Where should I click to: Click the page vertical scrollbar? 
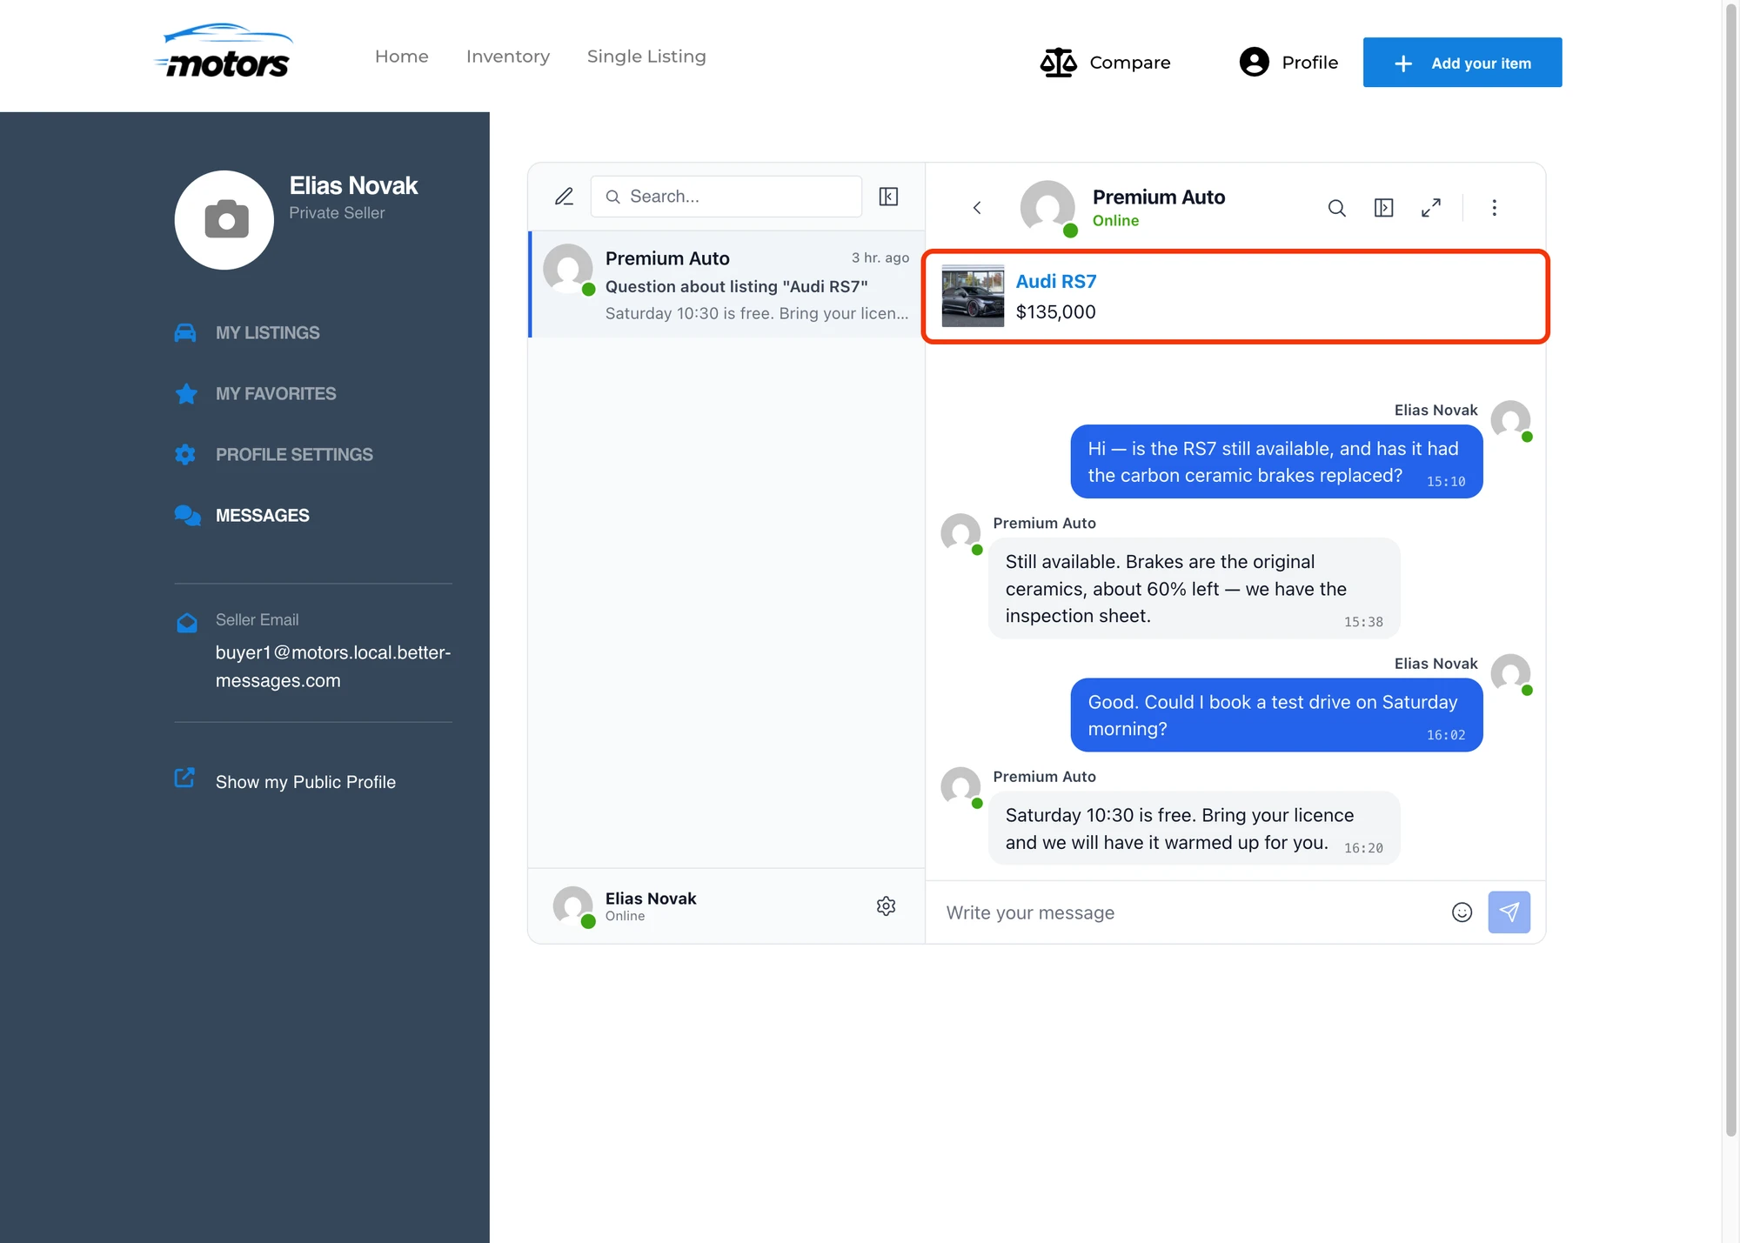tap(1731, 570)
